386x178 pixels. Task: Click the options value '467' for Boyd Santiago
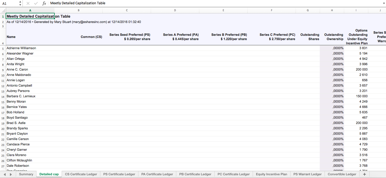click(356, 118)
